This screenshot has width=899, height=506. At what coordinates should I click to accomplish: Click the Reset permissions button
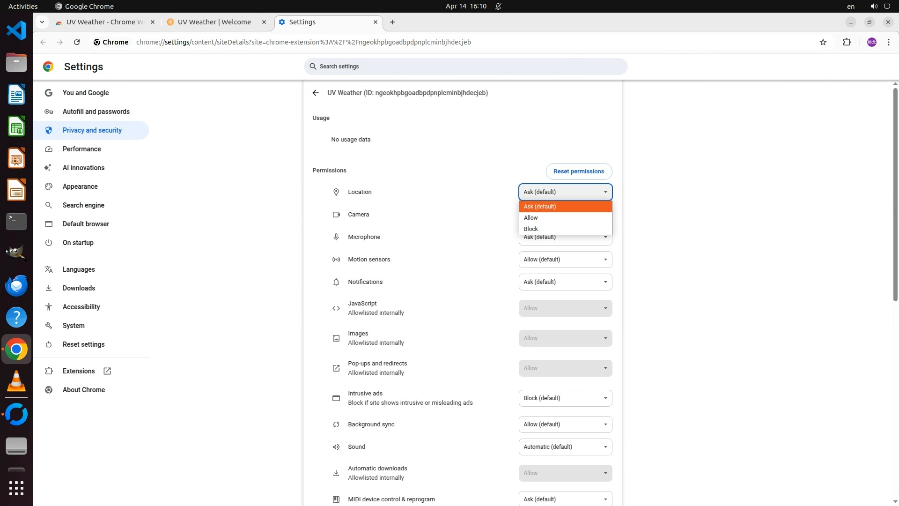[x=578, y=171]
